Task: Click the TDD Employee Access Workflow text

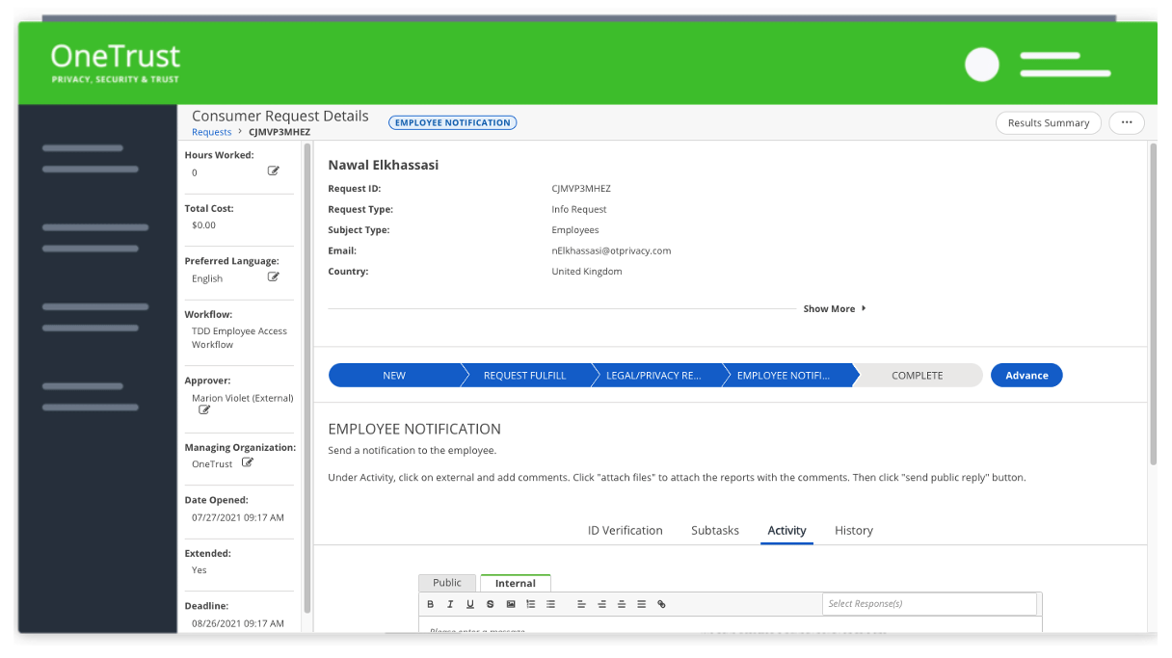Action: coord(239,337)
